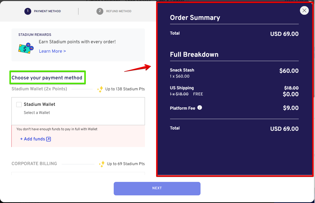Click the Add funds external link icon

48,139
